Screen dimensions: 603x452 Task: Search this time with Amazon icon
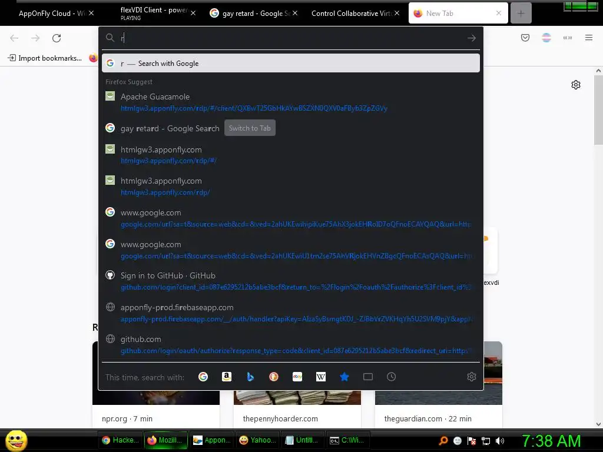(227, 377)
